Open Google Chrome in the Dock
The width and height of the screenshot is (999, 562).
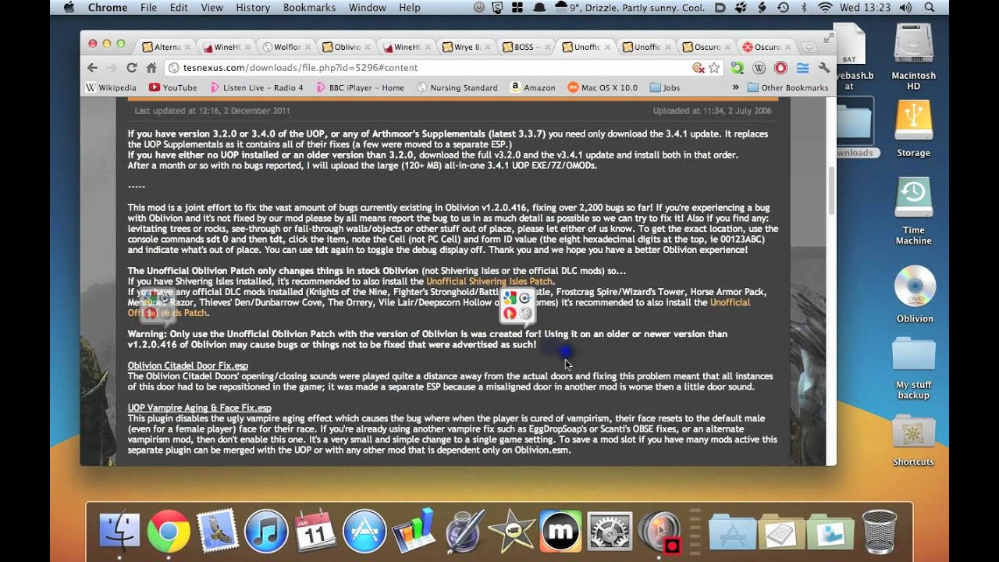coord(169,532)
